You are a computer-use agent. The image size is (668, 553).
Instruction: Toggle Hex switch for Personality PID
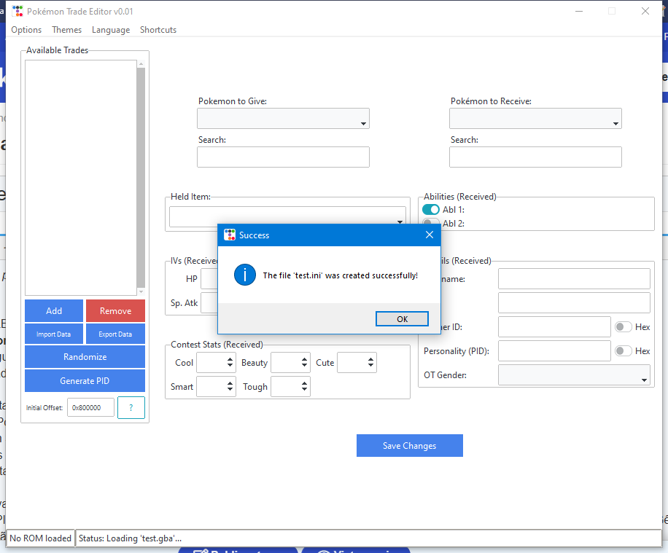623,351
